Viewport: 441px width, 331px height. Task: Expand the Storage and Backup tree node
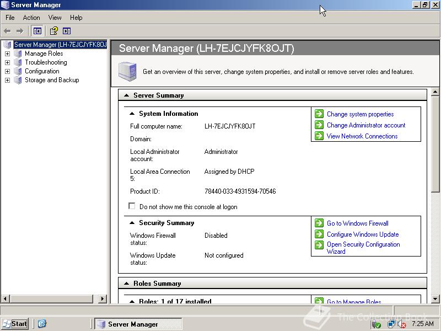(8, 80)
